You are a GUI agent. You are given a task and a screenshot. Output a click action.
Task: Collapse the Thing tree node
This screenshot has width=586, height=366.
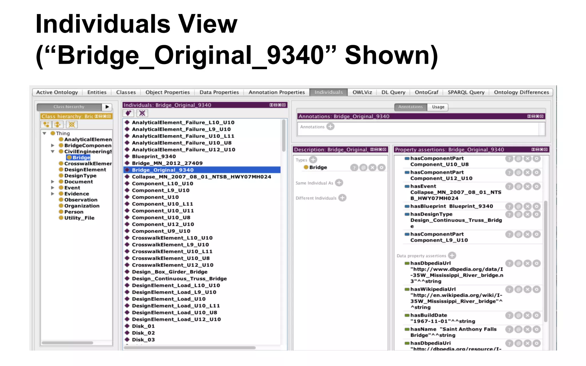pos(45,133)
